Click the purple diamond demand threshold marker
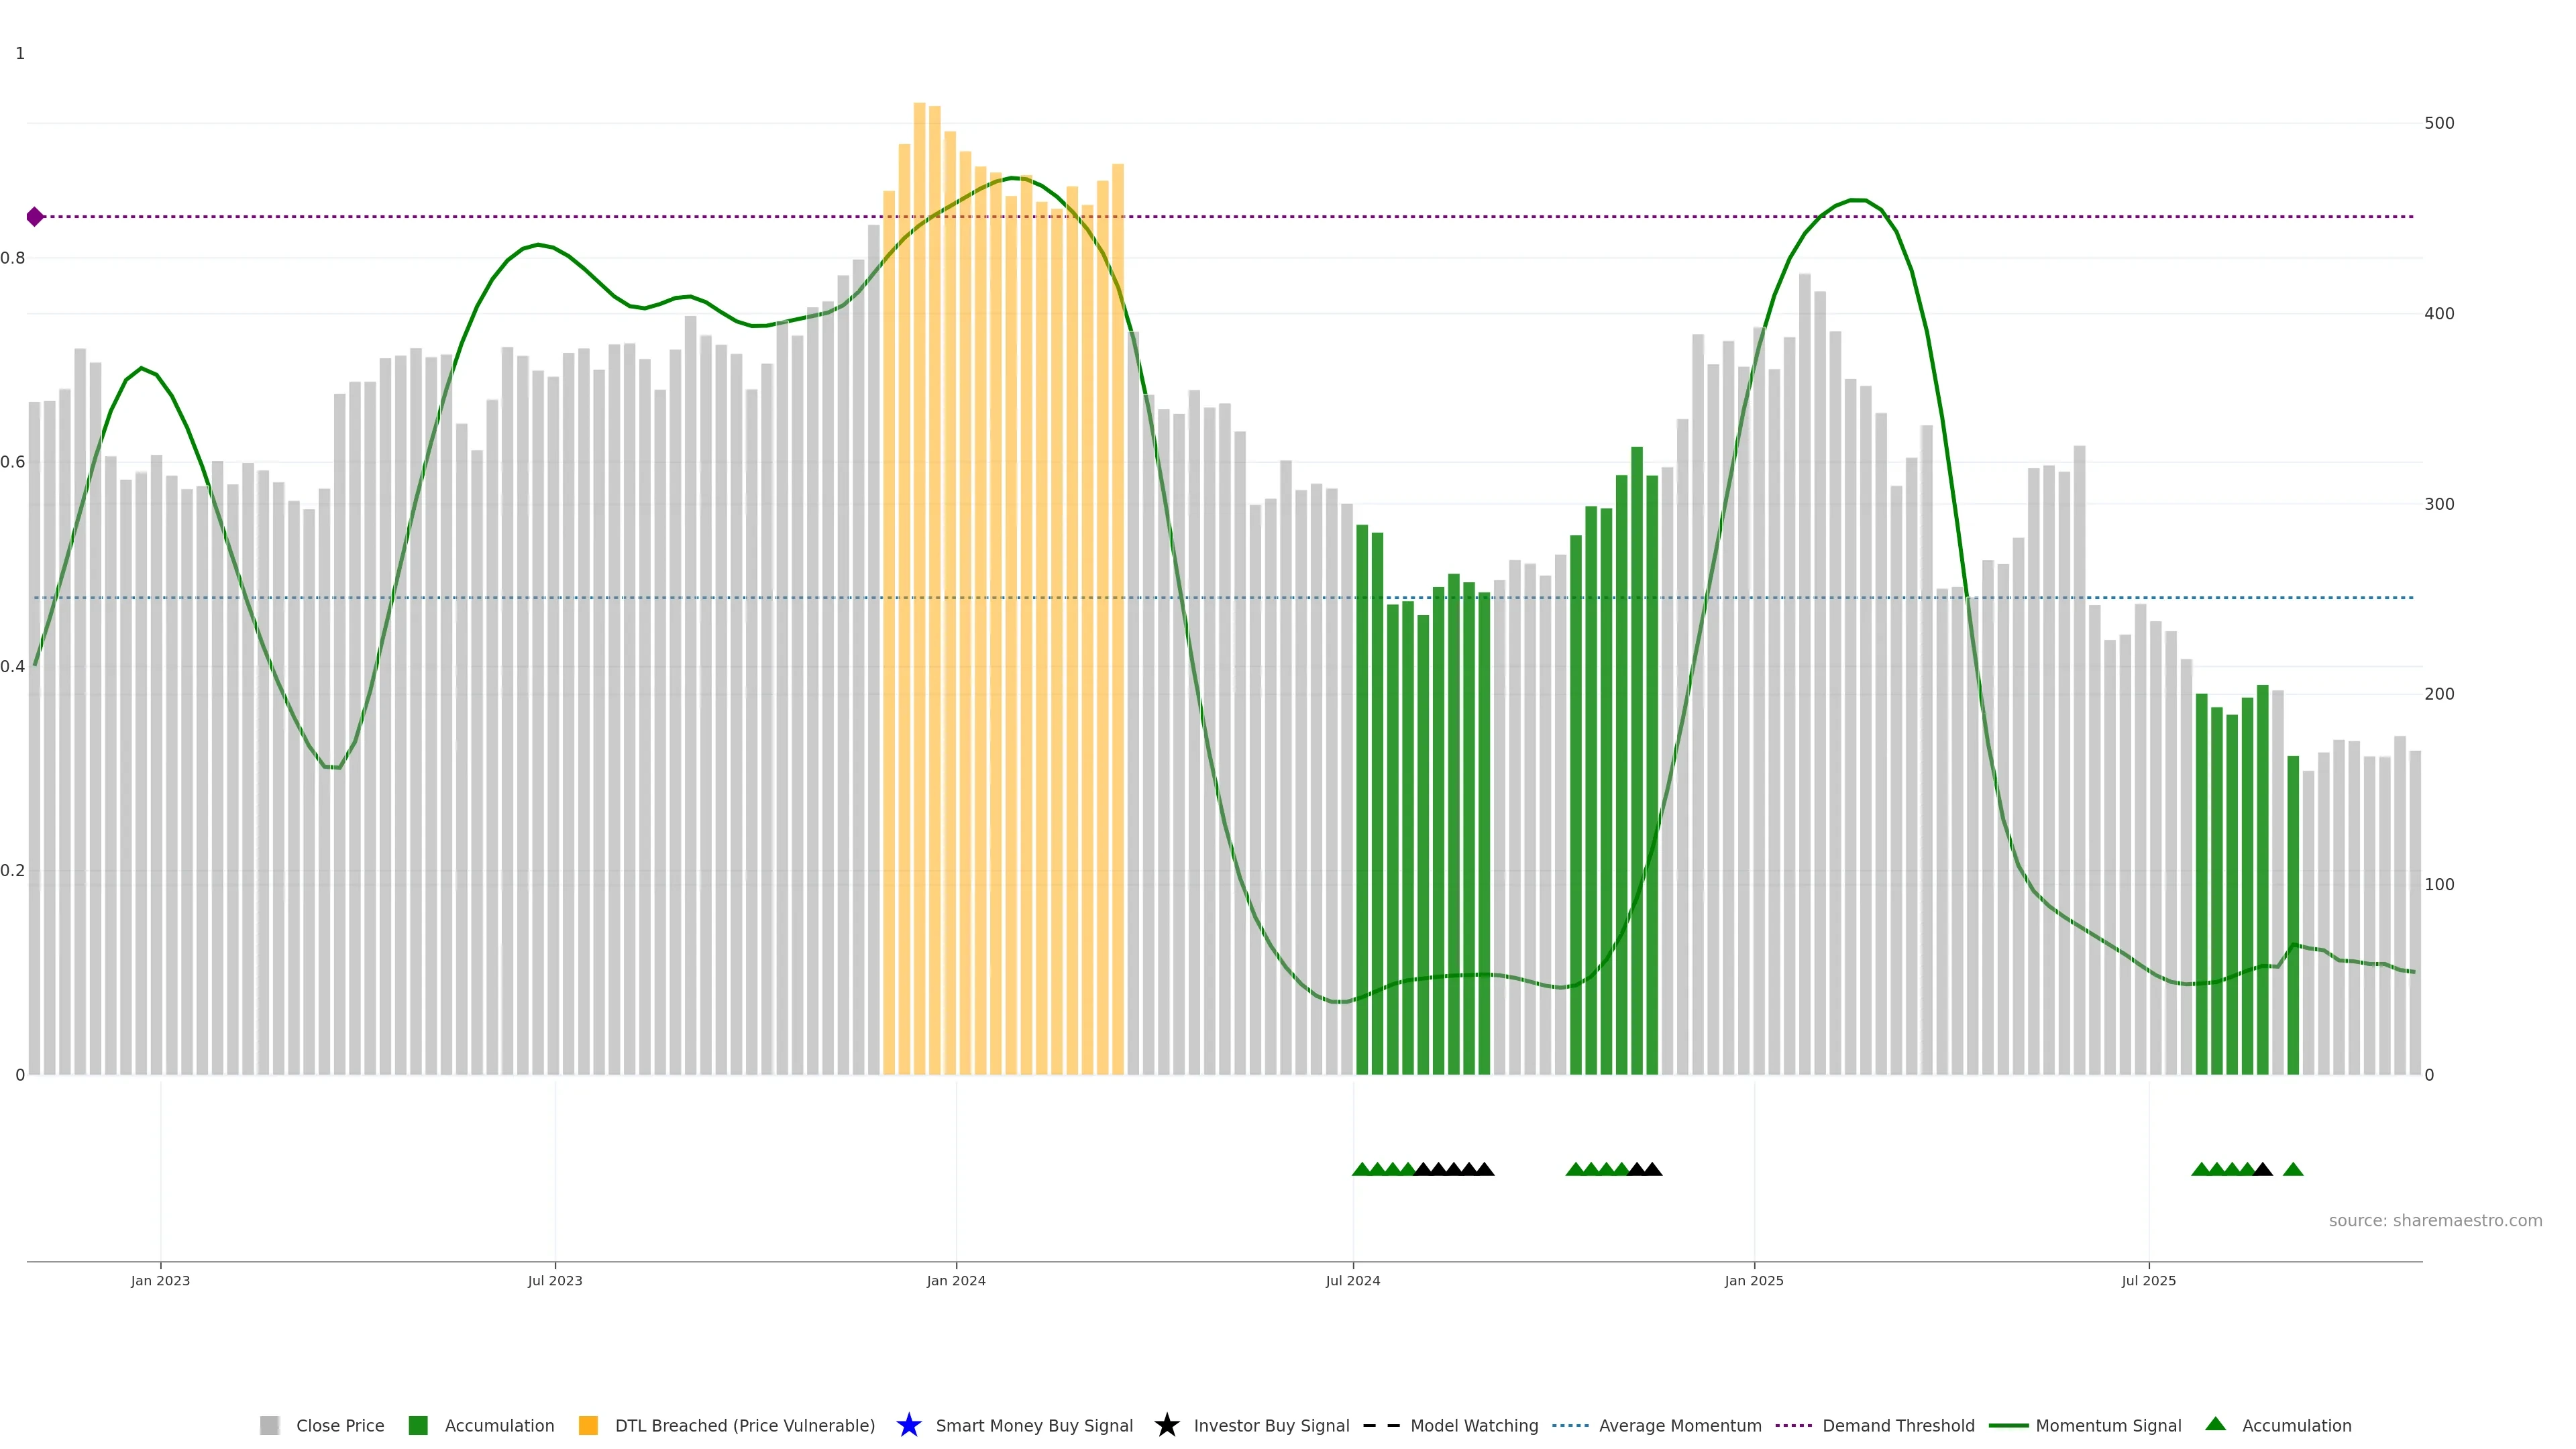The image size is (2576, 1449). pos(35,217)
